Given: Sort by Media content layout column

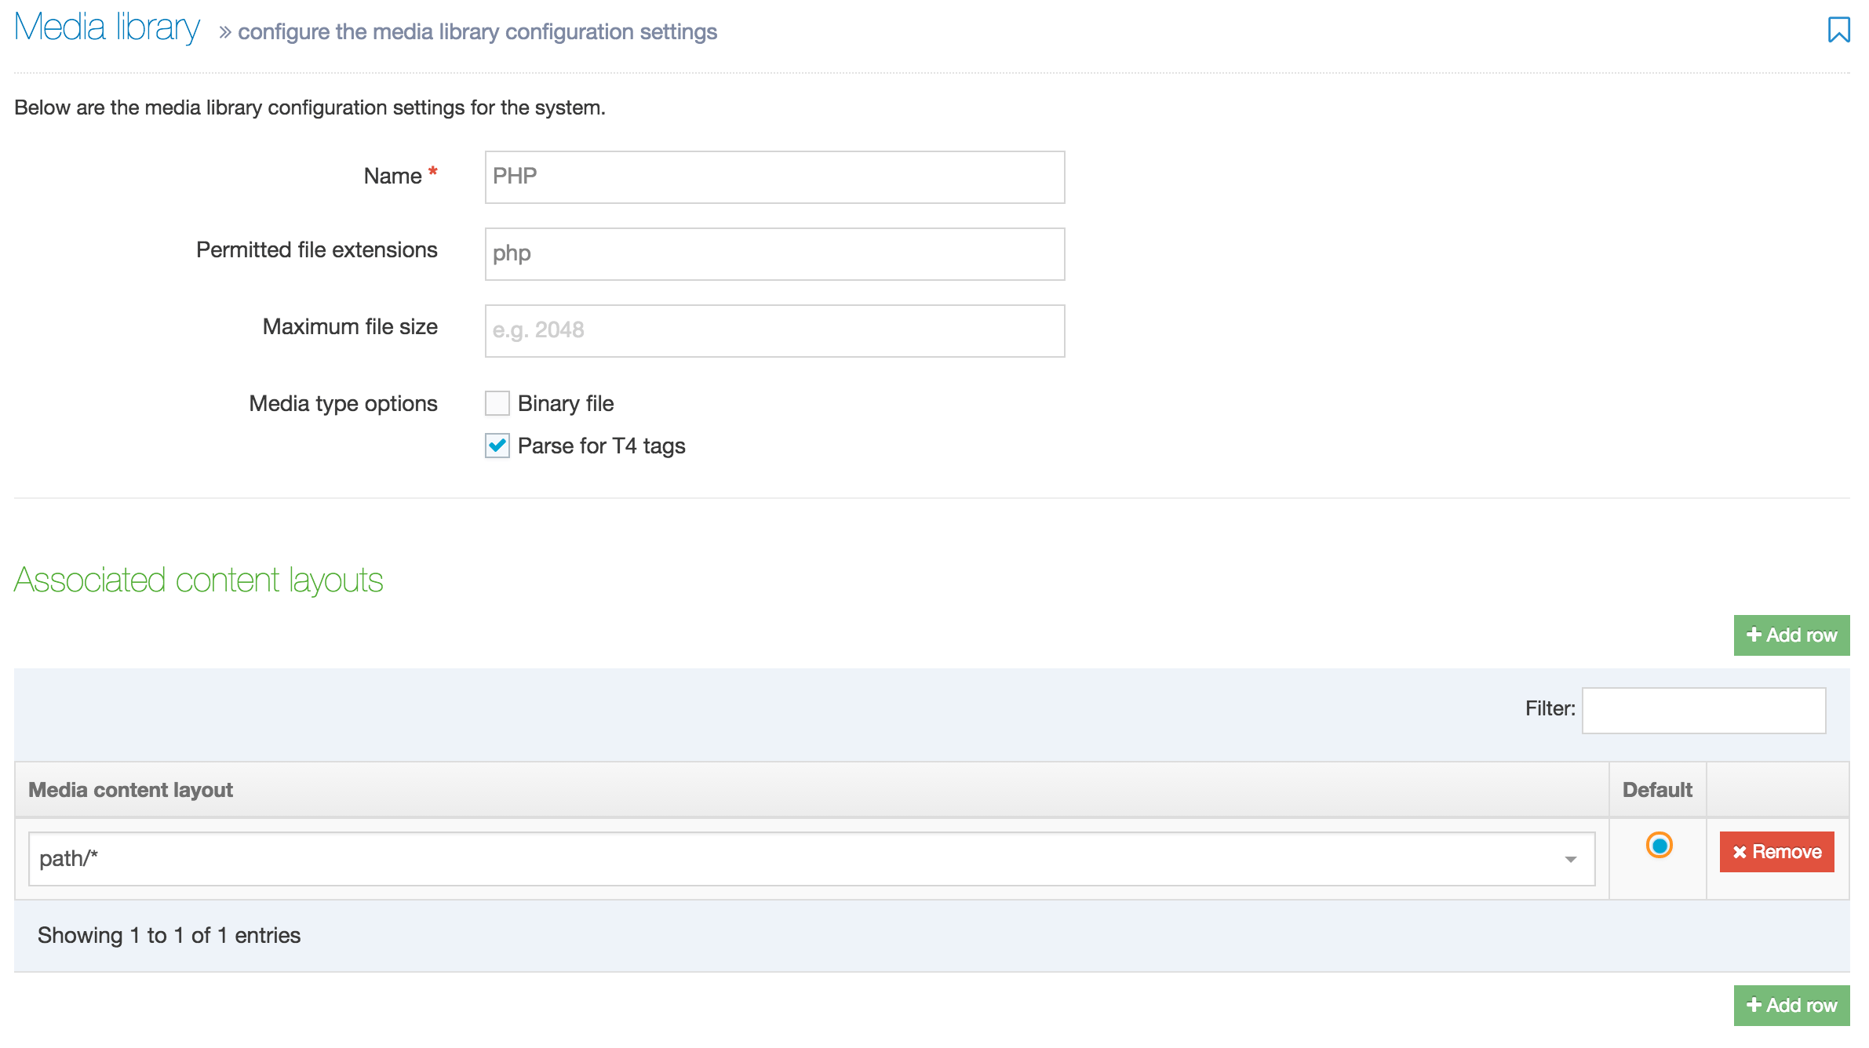Looking at the screenshot, I should pos(131,790).
